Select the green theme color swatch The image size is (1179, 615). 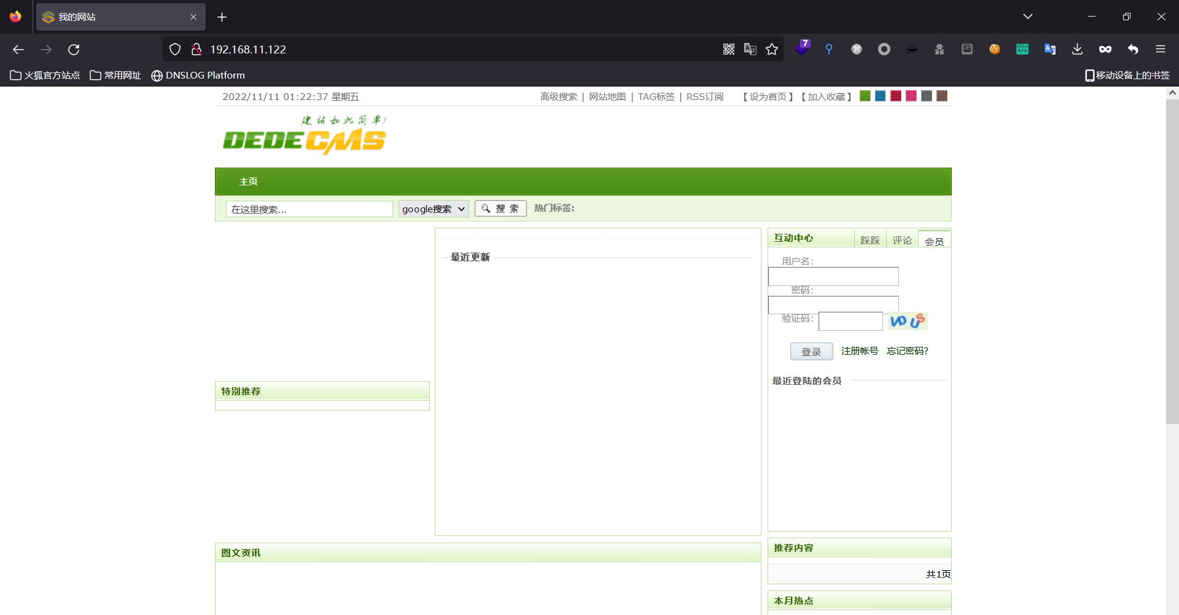pyautogui.click(x=865, y=96)
